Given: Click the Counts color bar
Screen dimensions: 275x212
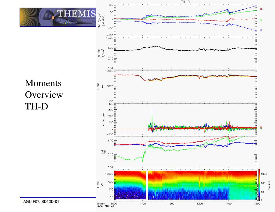Looking at the screenshot, I should pyautogui.click(x=259, y=184).
